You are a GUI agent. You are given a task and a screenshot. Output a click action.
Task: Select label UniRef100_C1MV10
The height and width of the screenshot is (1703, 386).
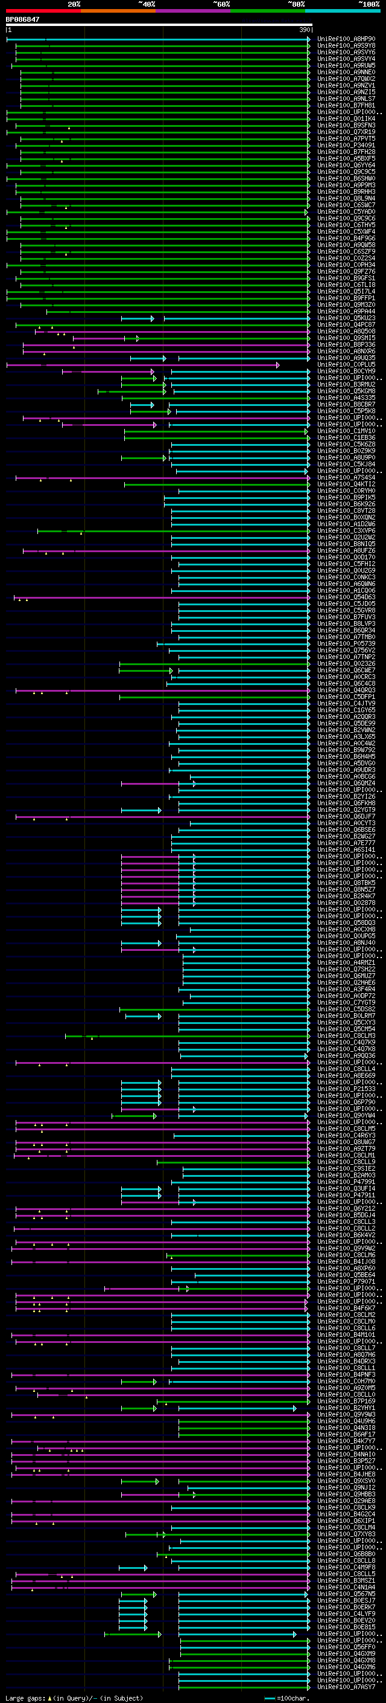(x=346, y=431)
